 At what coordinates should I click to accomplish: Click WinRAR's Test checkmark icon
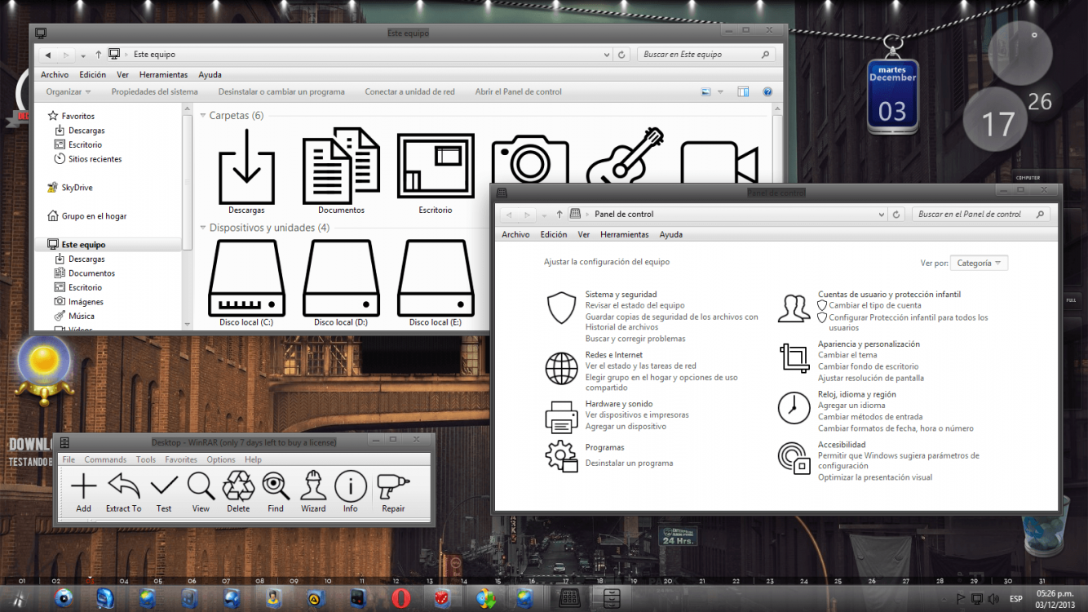click(x=164, y=488)
